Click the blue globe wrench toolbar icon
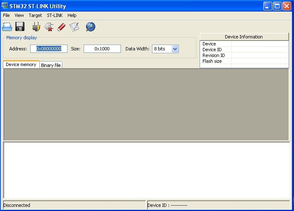The image size is (294, 211). click(91, 27)
